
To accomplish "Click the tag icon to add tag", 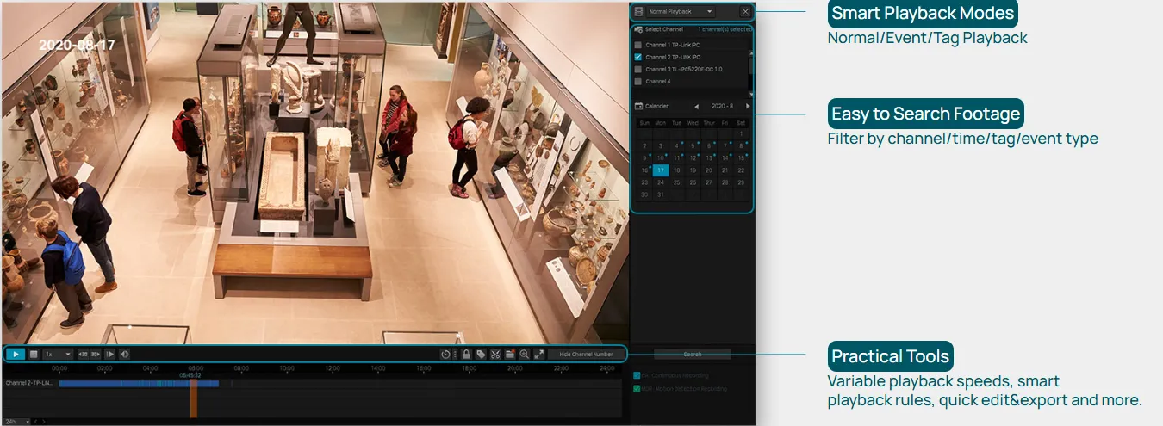I will tap(481, 354).
